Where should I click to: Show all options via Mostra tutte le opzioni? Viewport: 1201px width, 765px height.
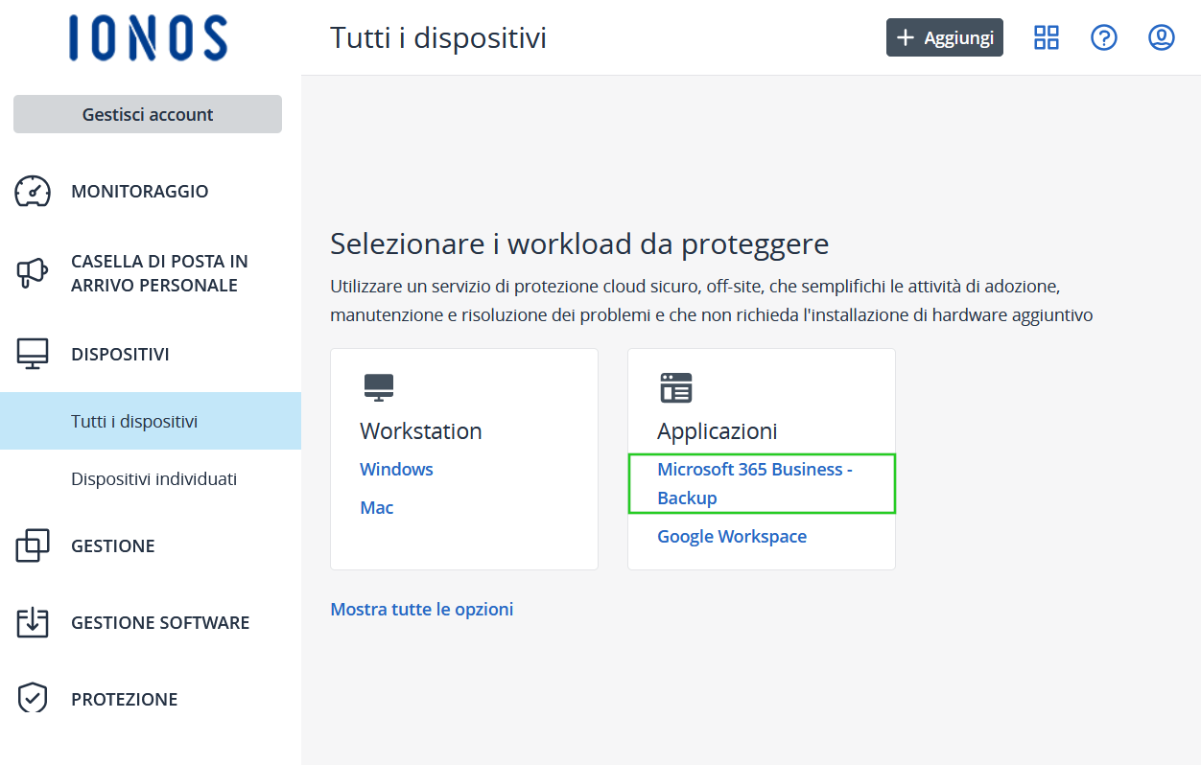click(x=421, y=609)
